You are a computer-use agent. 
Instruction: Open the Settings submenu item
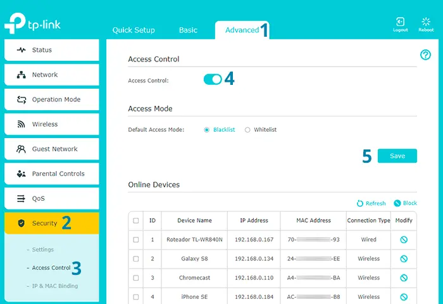[42, 250]
